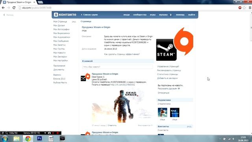Open Рыбное Место in the sidebar
Image resolution: width=252 pixels, height=142 pixels.
[x=60, y=82]
